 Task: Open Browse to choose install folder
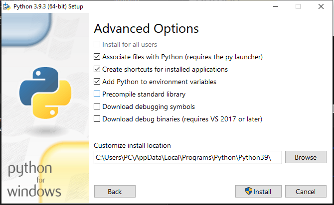click(x=306, y=157)
